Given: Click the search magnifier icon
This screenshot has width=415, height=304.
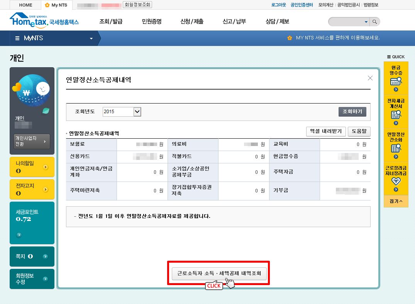Looking at the screenshot, I should coord(374,22).
